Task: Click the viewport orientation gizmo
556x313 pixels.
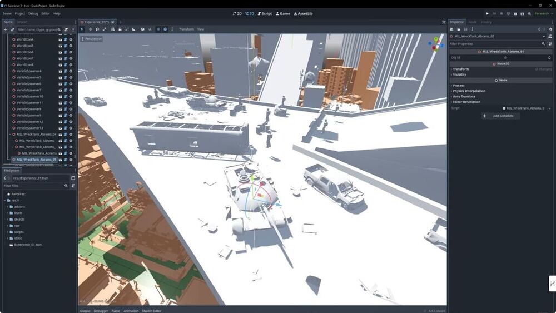Action: pyautogui.click(x=436, y=44)
